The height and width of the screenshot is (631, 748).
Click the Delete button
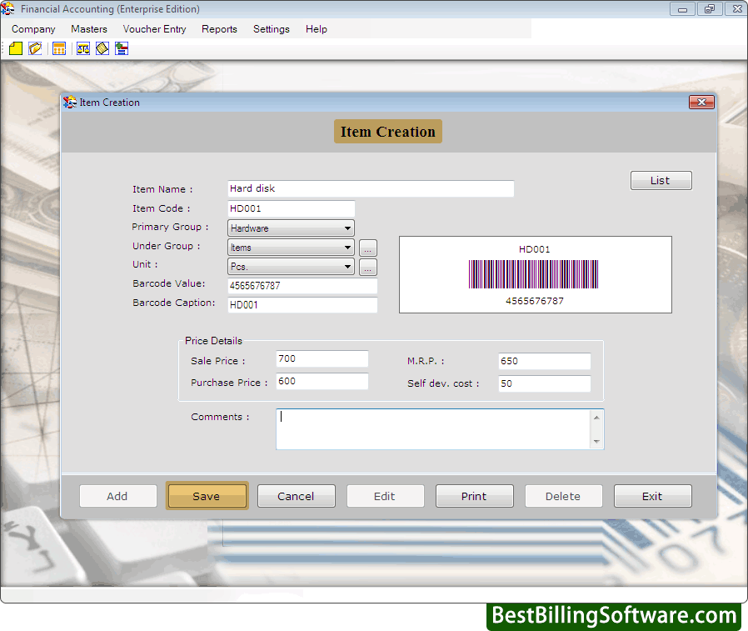click(563, 496)
